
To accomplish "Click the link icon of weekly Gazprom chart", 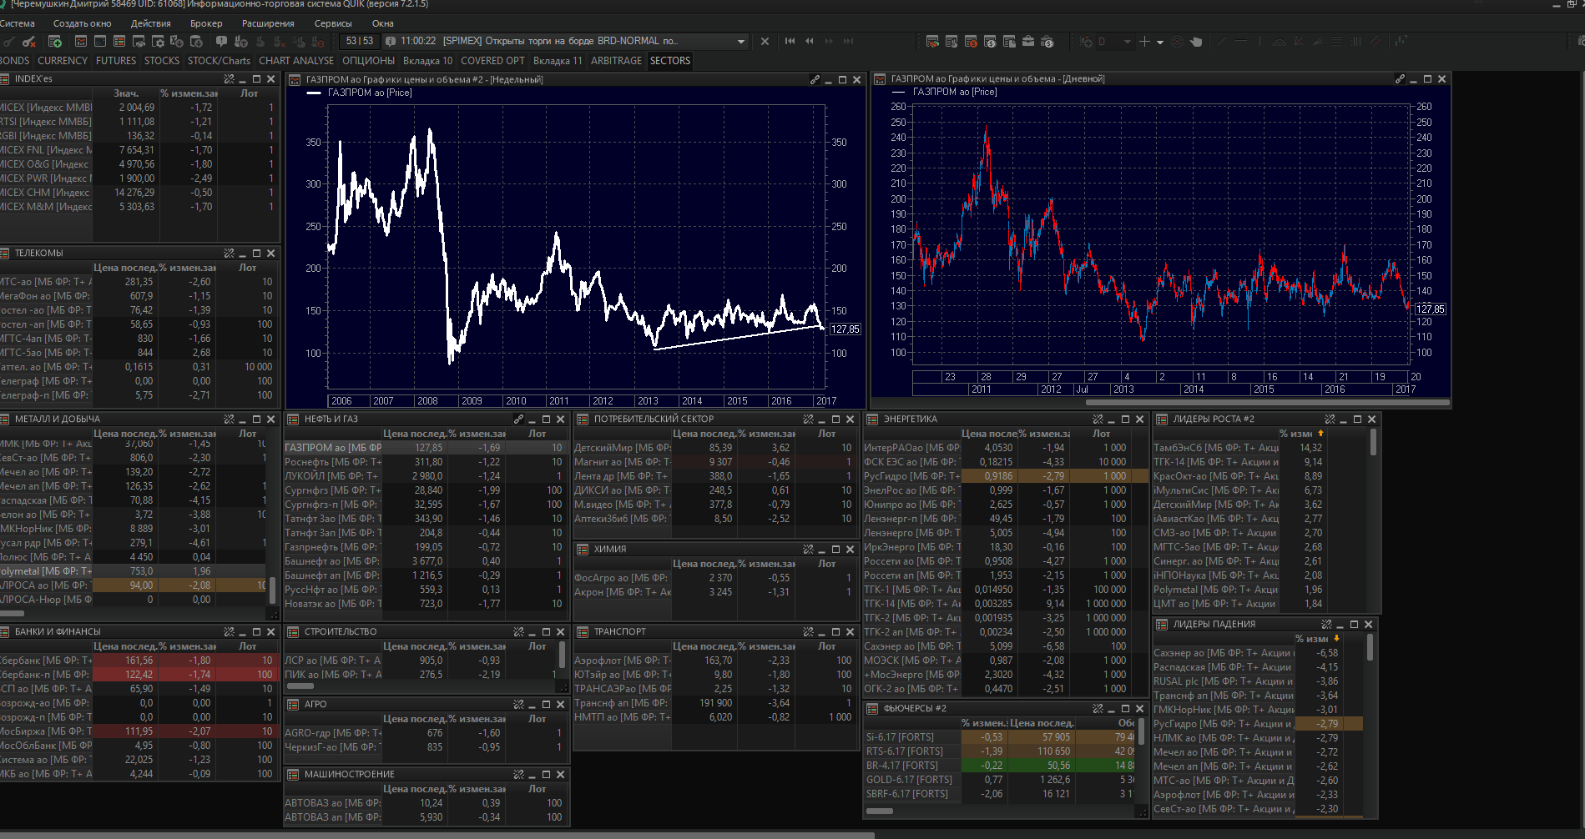I will pyautogui.click(x=815, y=79).
